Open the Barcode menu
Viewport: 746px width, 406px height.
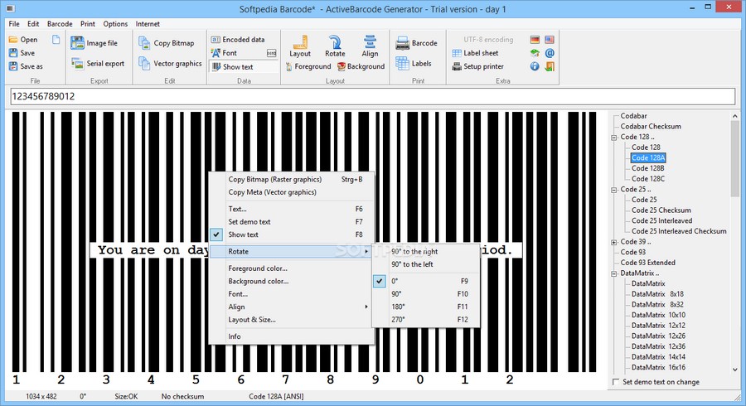point(59,24)
